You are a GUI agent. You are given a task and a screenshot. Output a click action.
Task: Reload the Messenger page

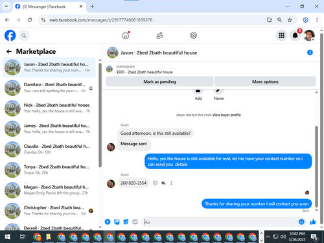pos(30,20)
